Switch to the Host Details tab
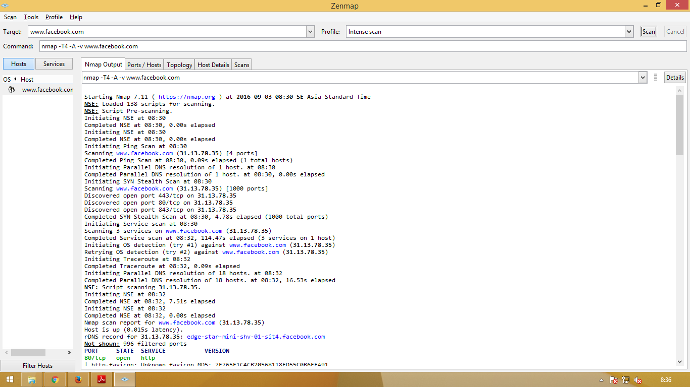 [213, 64]
